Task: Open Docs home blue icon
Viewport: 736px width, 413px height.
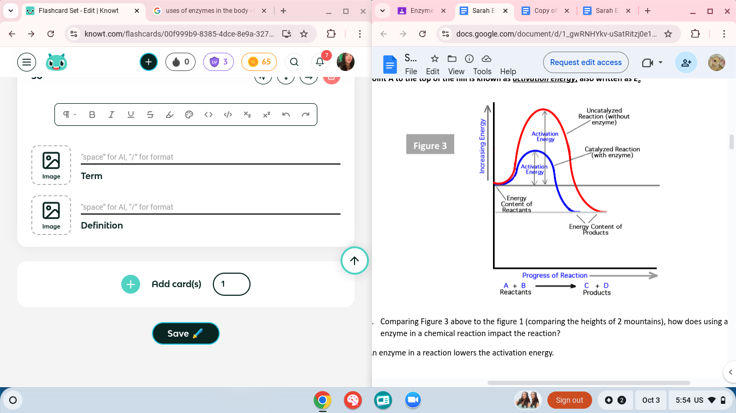Action: point(390,65)
